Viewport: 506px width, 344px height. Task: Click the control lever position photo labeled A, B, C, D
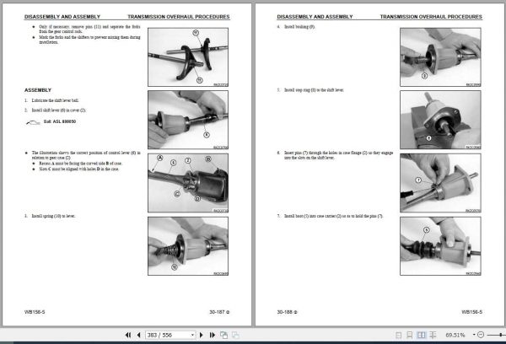(x=188, y=183)
